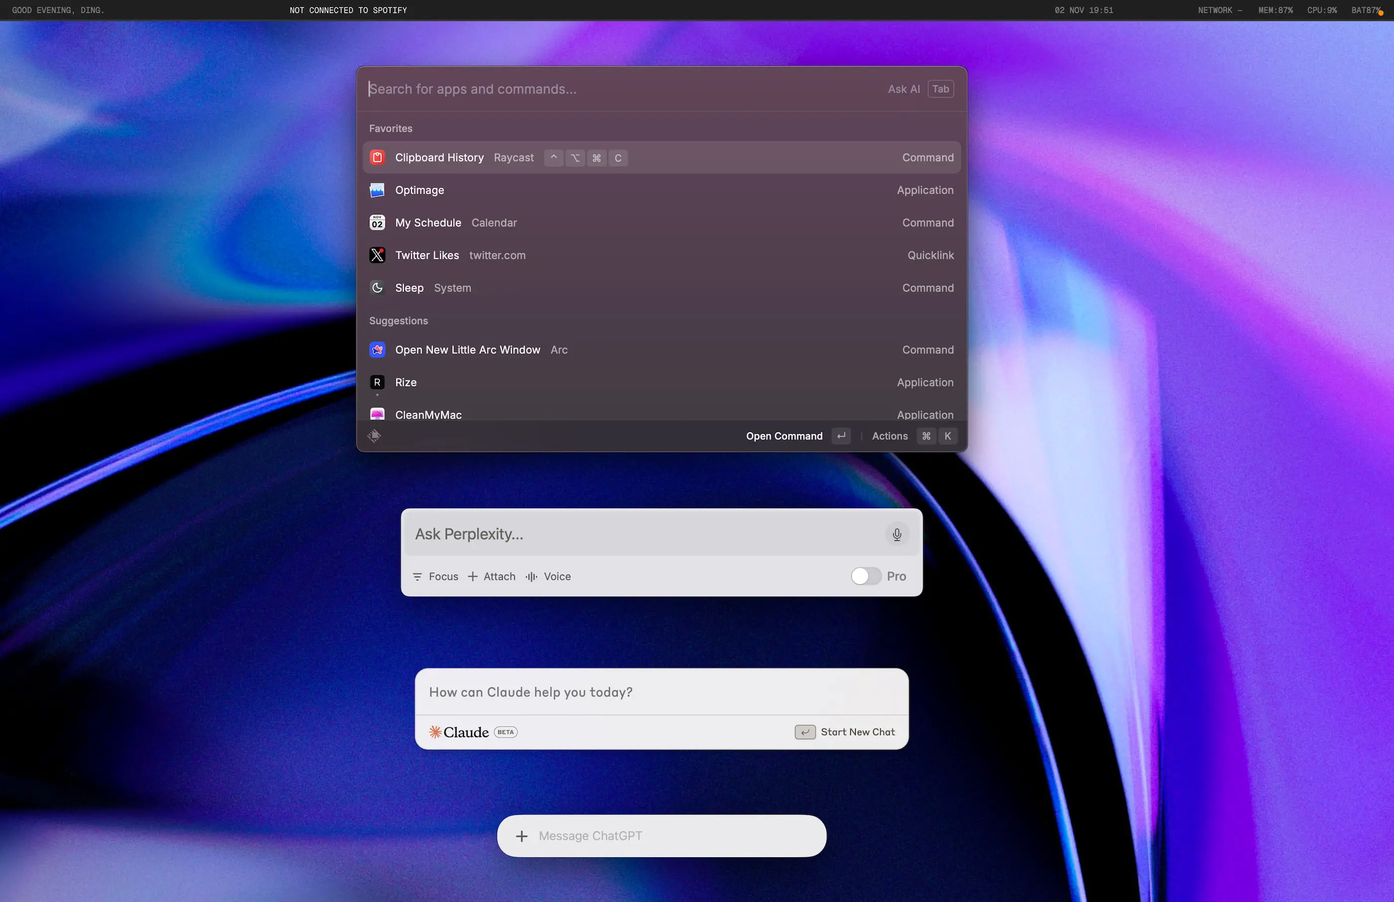Click the BAT87% battery indicator

click(x=1367, y=10)
